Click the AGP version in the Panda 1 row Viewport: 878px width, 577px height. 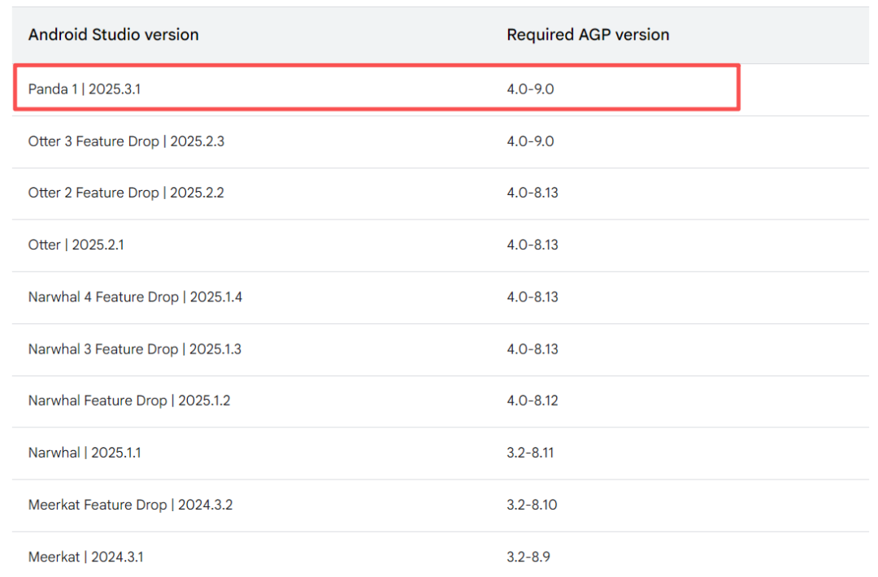[530, 89]
